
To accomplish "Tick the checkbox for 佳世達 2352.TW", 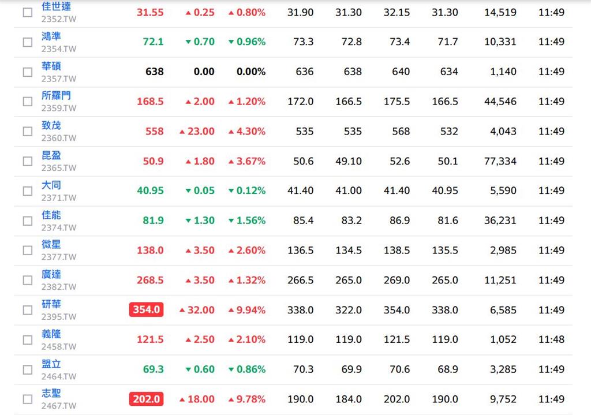I will click(x=28, y=13).
